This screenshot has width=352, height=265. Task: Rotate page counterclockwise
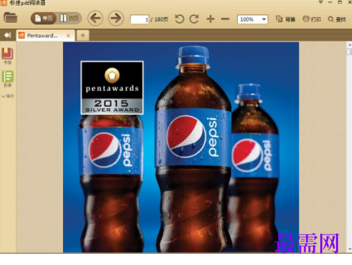tap(180, 19)
